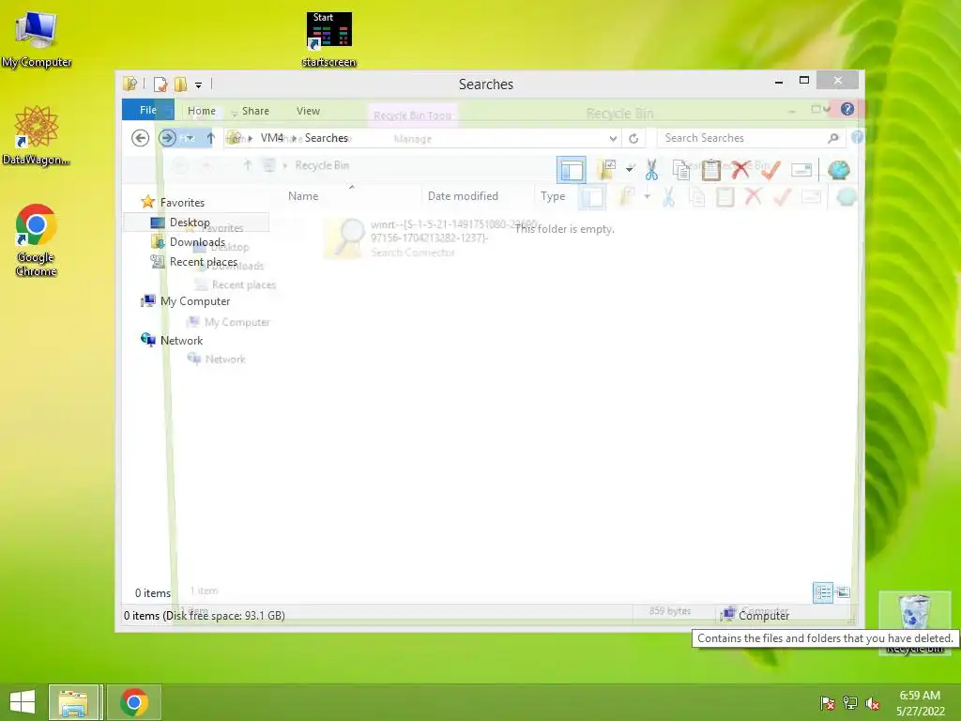Click the Action Center flag tray icon

pyautogui.click(x=828, y=703)
